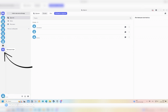Open more options for the last В сети friend

(129, 37)
